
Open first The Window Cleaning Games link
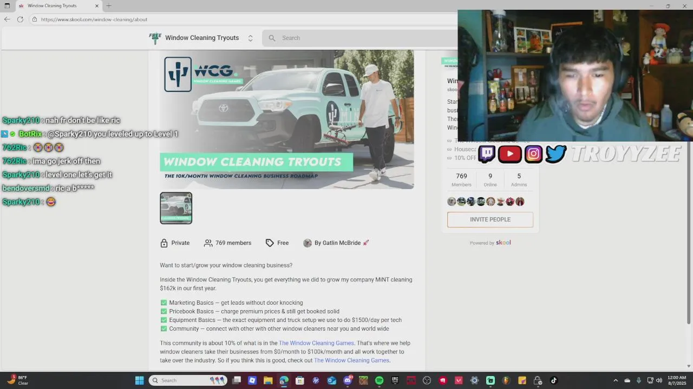click(316, 343)
